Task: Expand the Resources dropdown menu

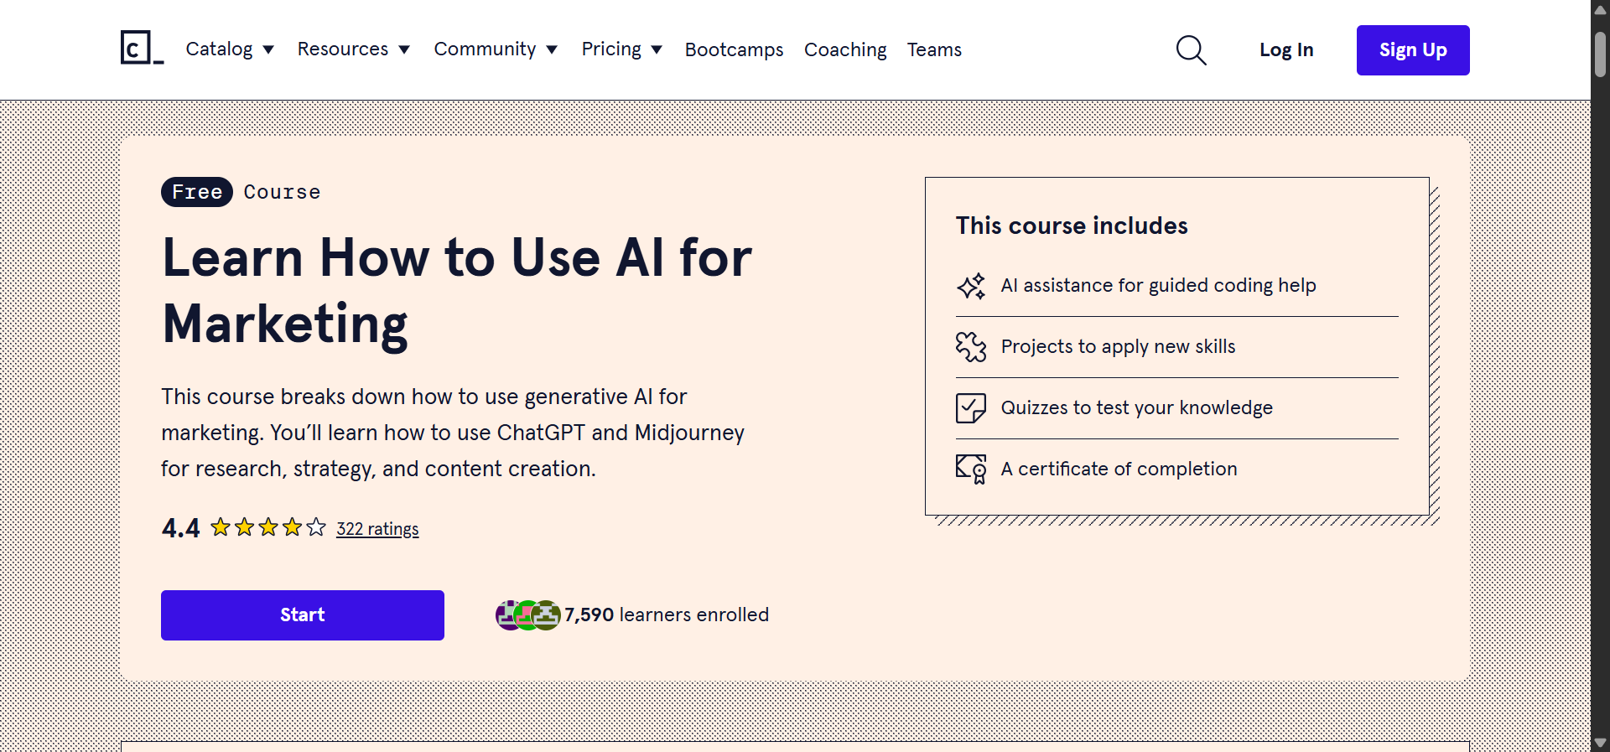Action: [354, 49]
